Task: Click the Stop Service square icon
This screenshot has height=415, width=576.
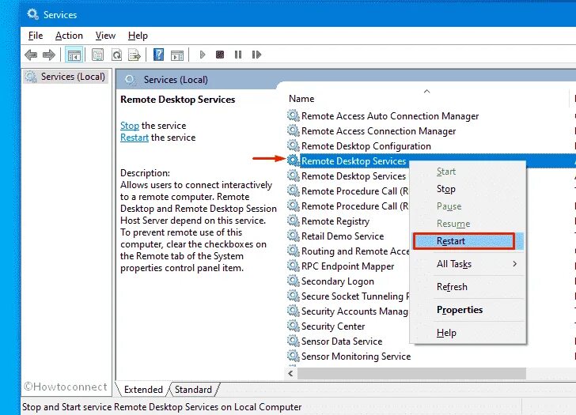Action: click(220, 55)
